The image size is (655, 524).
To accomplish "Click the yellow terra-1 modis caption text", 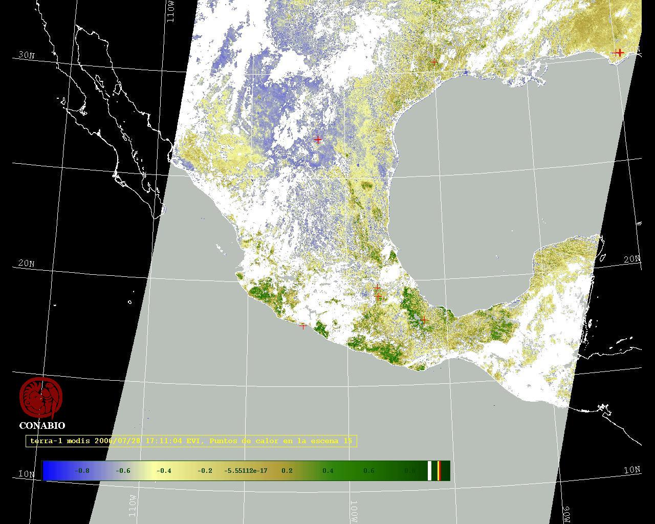I will click(191, 441).
